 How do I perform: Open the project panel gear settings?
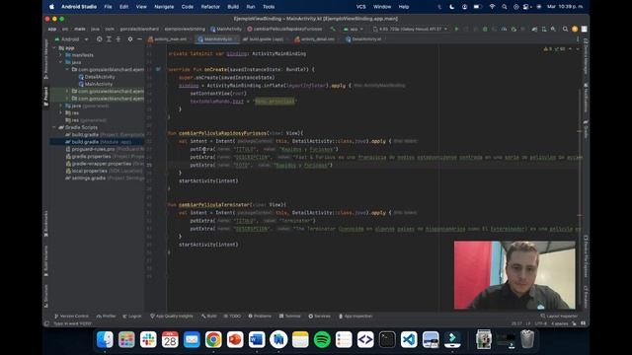click(129, 39)
